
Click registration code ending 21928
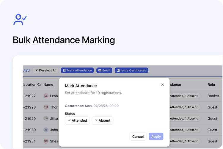point(29,107)
